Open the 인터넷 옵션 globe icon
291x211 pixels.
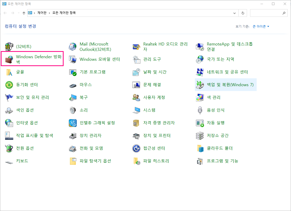(9, 123)
